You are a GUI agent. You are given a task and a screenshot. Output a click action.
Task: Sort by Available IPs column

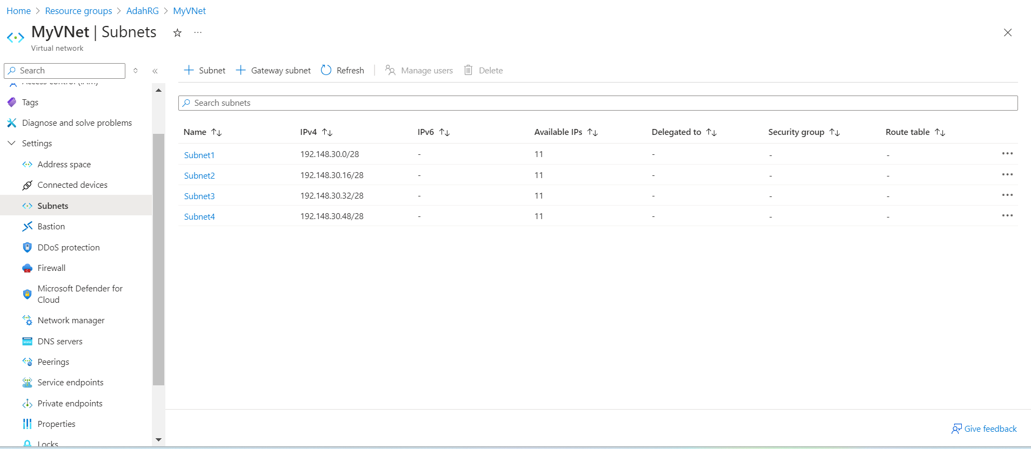tap(592, 132)
